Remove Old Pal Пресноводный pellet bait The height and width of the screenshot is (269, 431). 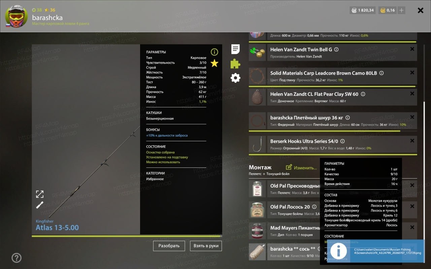(412, 185)
